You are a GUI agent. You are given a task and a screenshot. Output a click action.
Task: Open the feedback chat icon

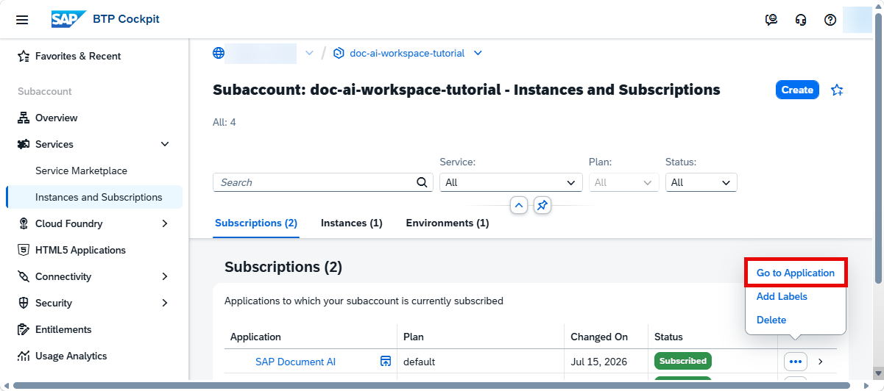click(x=771, y=20)
